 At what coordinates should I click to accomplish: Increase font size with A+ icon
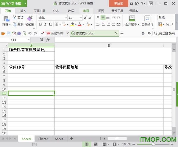coord(86,18)
